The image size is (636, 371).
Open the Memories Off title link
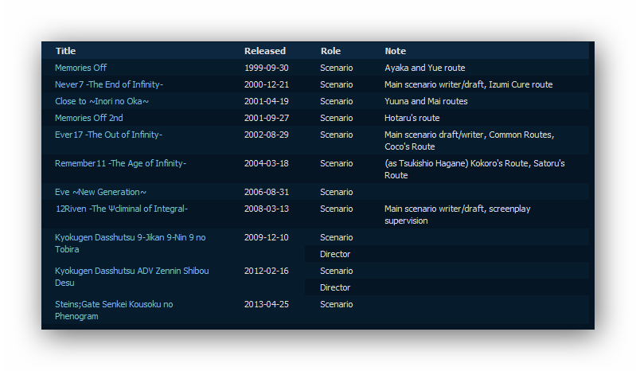[x=80, y=68]
